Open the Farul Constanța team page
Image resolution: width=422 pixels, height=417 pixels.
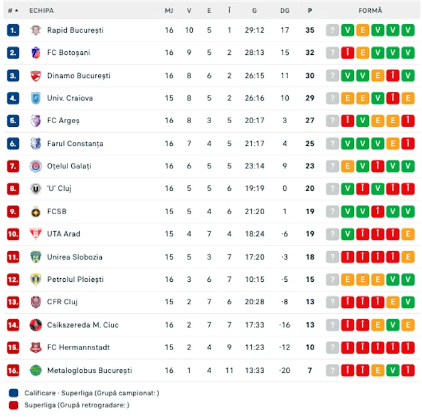point(75,144)
